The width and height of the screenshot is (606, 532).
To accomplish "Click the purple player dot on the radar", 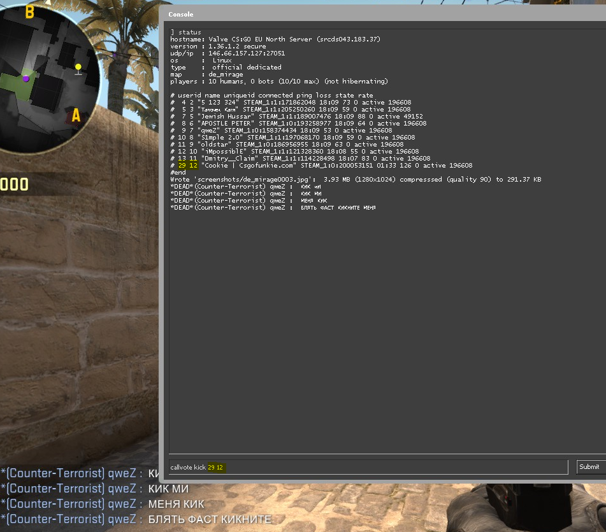I will tap(26, 79).
